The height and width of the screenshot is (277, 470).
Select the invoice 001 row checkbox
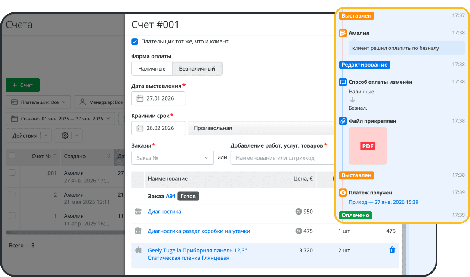click(x=12, y=173)
